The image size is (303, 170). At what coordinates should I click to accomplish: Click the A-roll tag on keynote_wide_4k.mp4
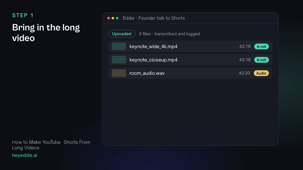262,46
